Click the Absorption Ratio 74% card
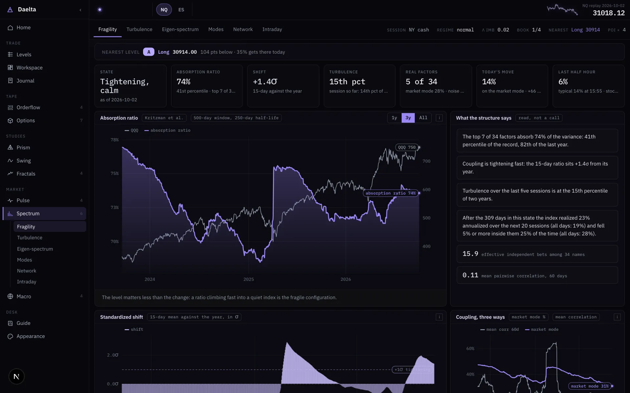The height and width of the screenshot is (393, 630). click(207, 86)
